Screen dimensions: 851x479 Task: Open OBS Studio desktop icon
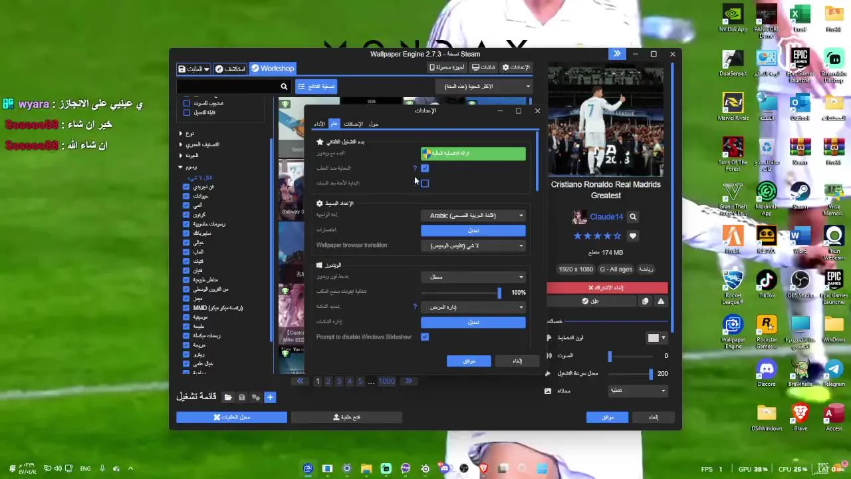pos(800,284)
